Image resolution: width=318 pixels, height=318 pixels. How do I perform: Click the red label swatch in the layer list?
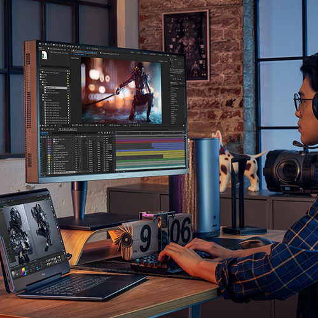49,144
